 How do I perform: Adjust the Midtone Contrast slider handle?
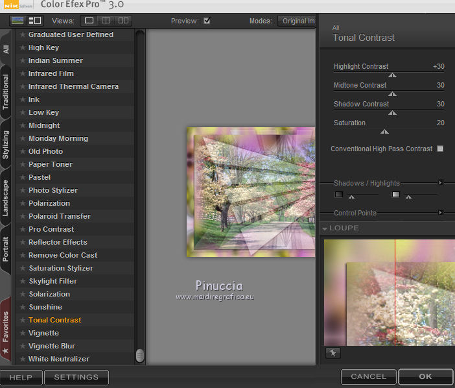click(x=392, y=94)
